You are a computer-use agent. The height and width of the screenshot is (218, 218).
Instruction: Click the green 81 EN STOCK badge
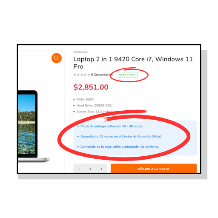point(127,75)
